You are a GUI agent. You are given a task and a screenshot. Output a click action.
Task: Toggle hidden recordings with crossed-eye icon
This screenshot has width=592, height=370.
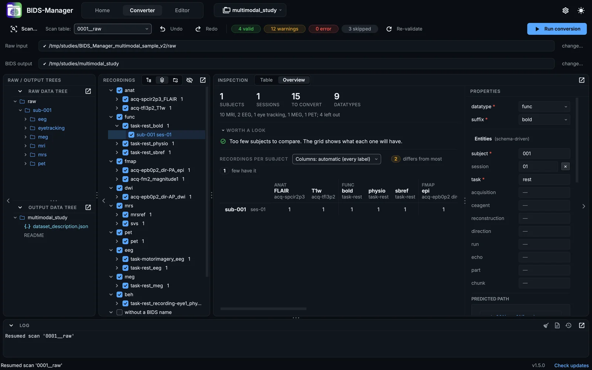point(189,80)
